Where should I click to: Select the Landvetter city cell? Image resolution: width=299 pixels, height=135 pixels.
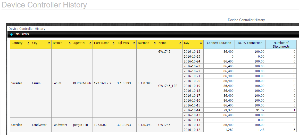pyautogui.click(x=39, y=125)
